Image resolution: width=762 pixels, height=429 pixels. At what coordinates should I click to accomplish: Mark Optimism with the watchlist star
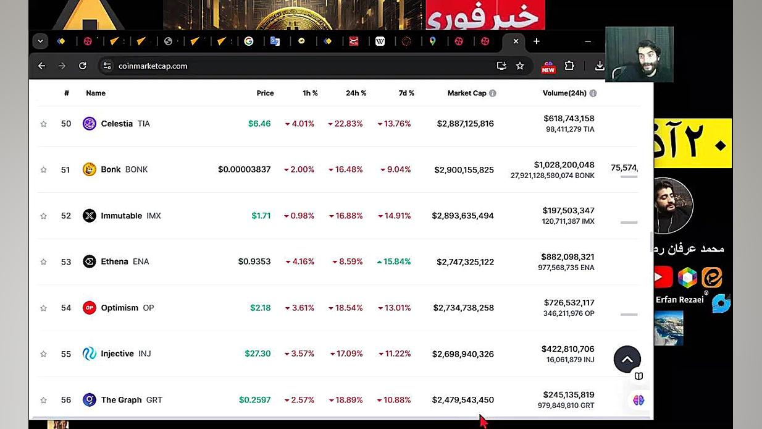pos(43,308)
